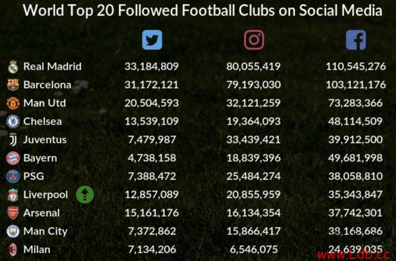Click the Facebook logo icon

pyautogui.click(x=356, y=40)
